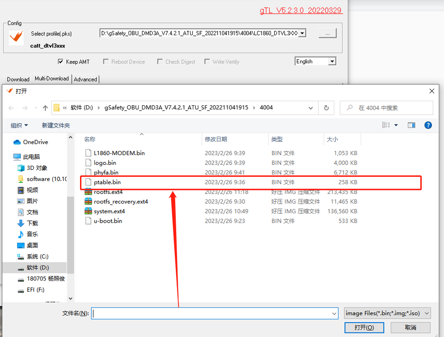Click the 打开(O) open button
This screenshot has height=337, width=444.
364,328
